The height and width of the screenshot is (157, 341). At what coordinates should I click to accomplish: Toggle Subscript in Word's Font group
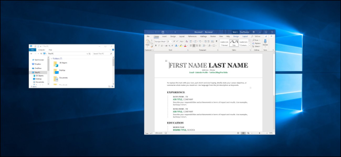coord(169,46)
